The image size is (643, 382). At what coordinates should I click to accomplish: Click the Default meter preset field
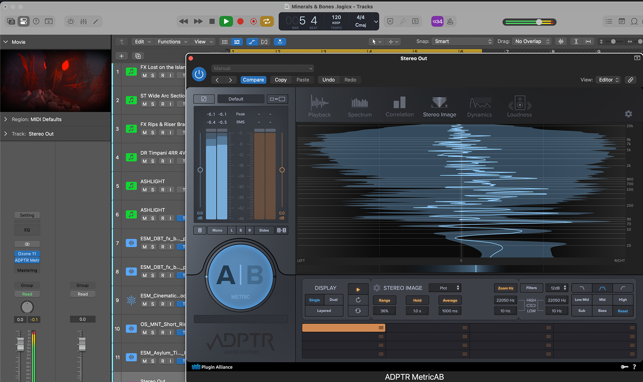[240, 99]
